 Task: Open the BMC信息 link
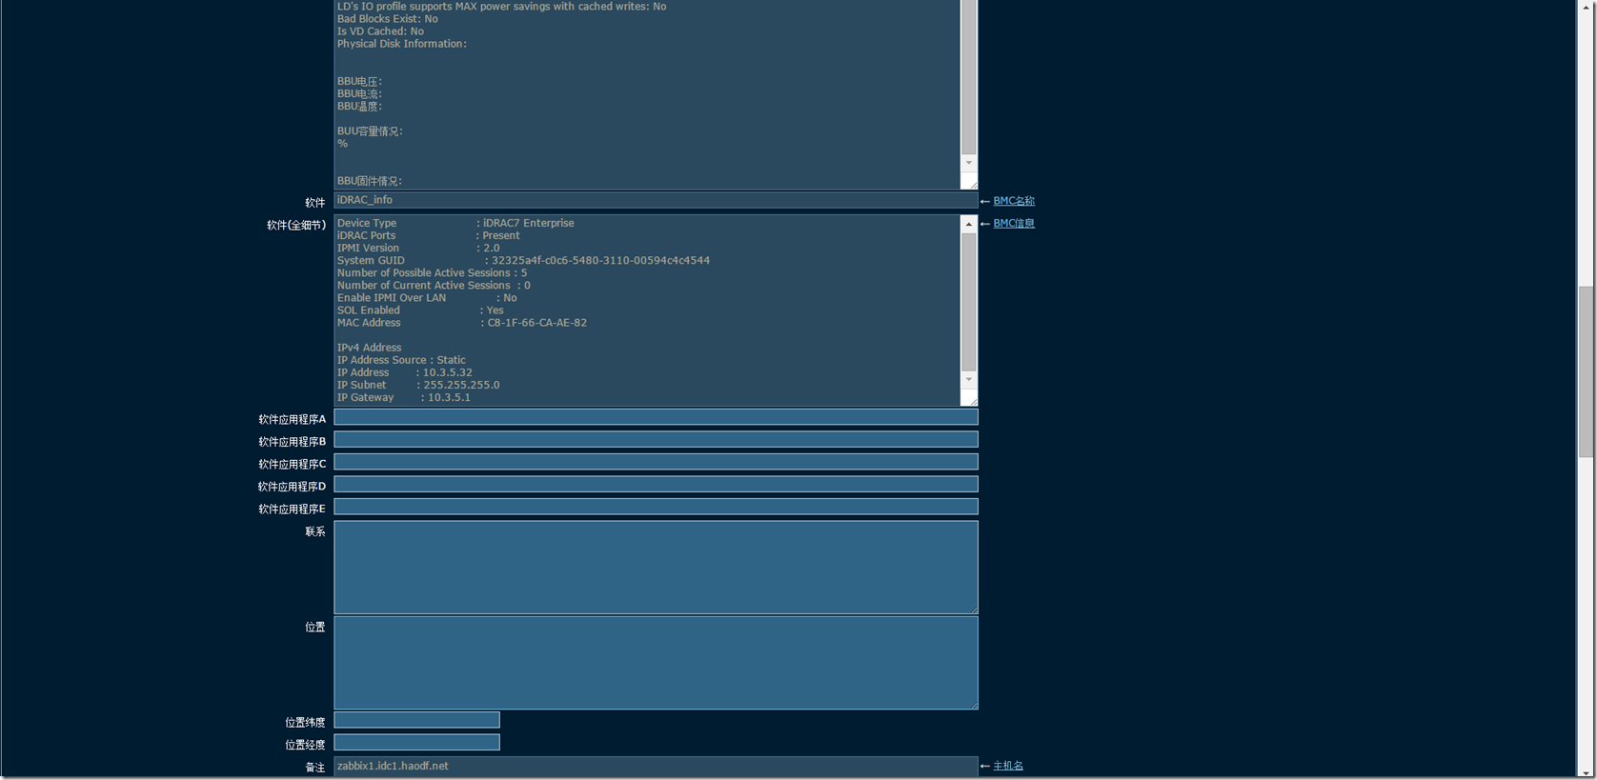tap(1014, 224)
